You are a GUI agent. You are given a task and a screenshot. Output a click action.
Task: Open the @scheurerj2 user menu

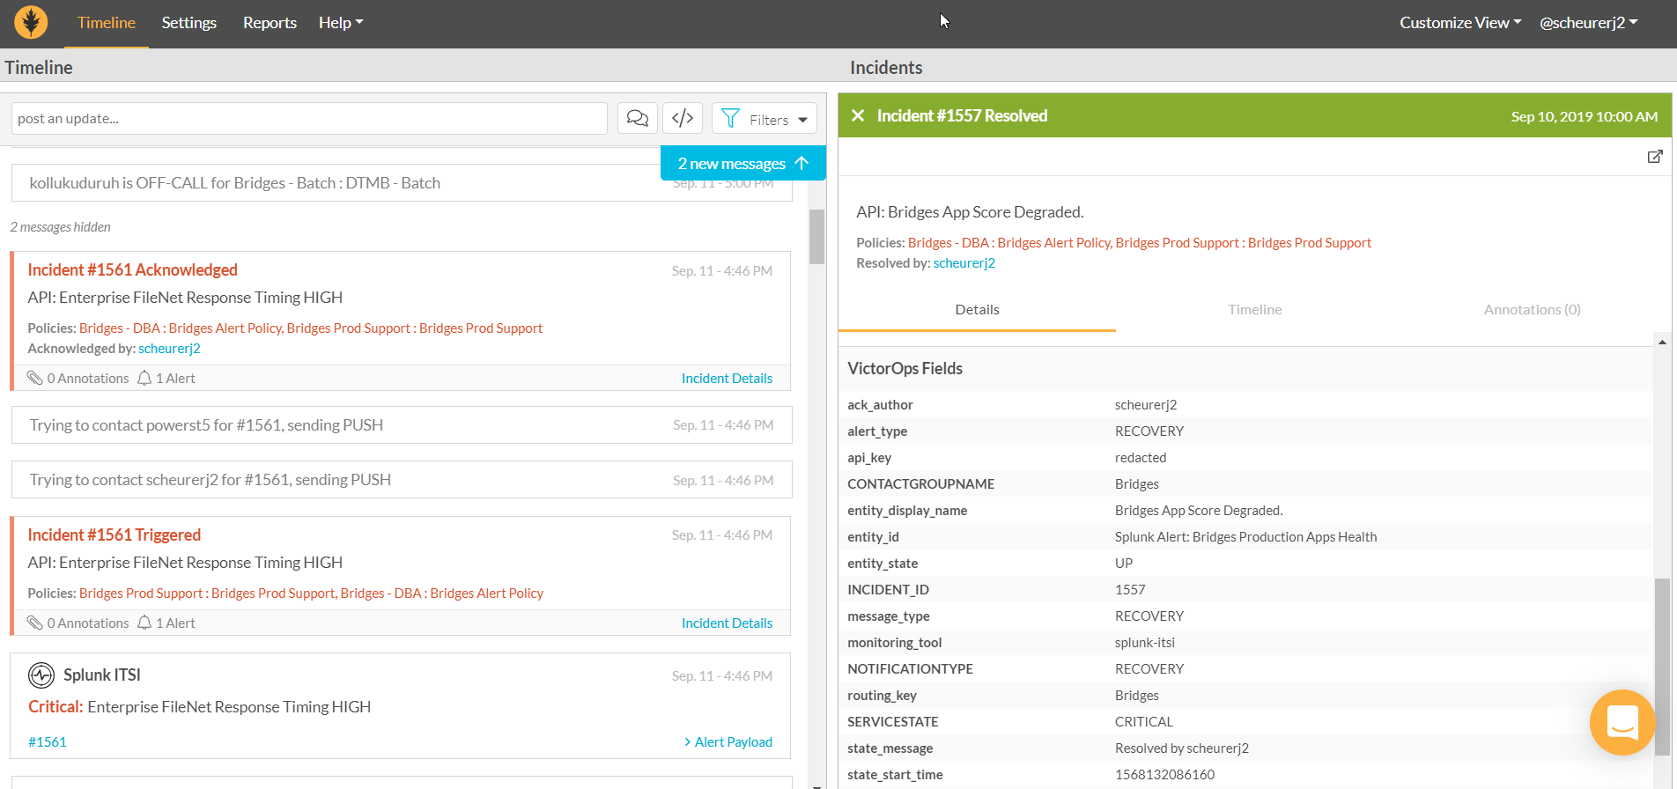(1589, 23)
